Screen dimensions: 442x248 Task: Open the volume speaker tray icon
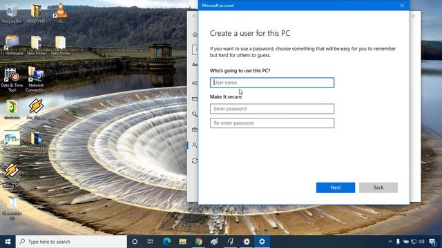(x=422, y=242)
